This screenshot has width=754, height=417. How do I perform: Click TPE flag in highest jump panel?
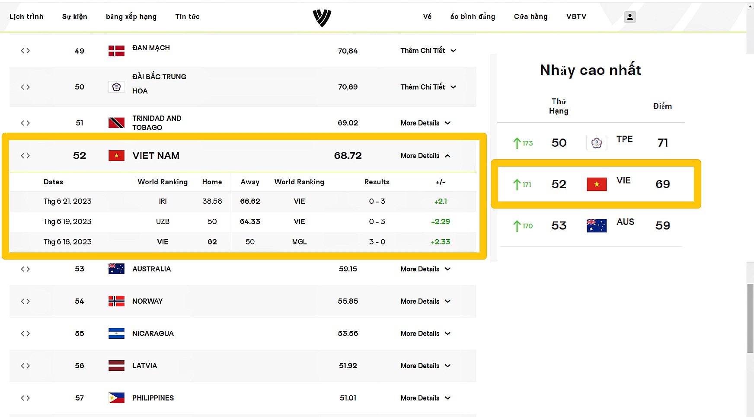(x=597, y=143)
